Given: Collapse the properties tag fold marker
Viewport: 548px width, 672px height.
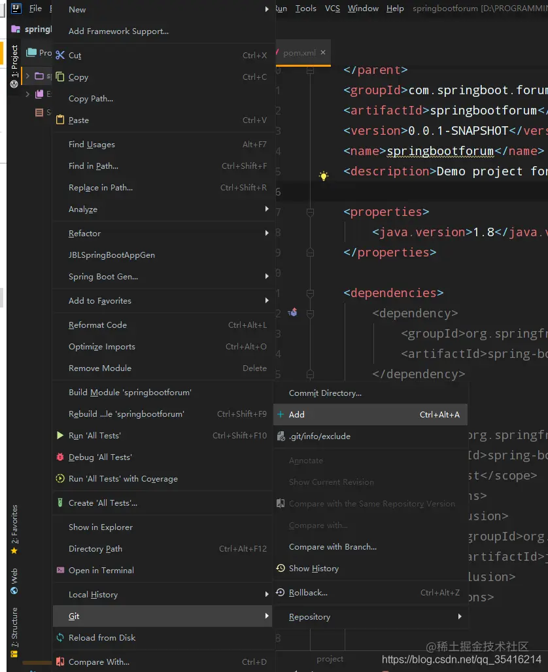Looking at the screenshot, I should click(x=310, y=212).
